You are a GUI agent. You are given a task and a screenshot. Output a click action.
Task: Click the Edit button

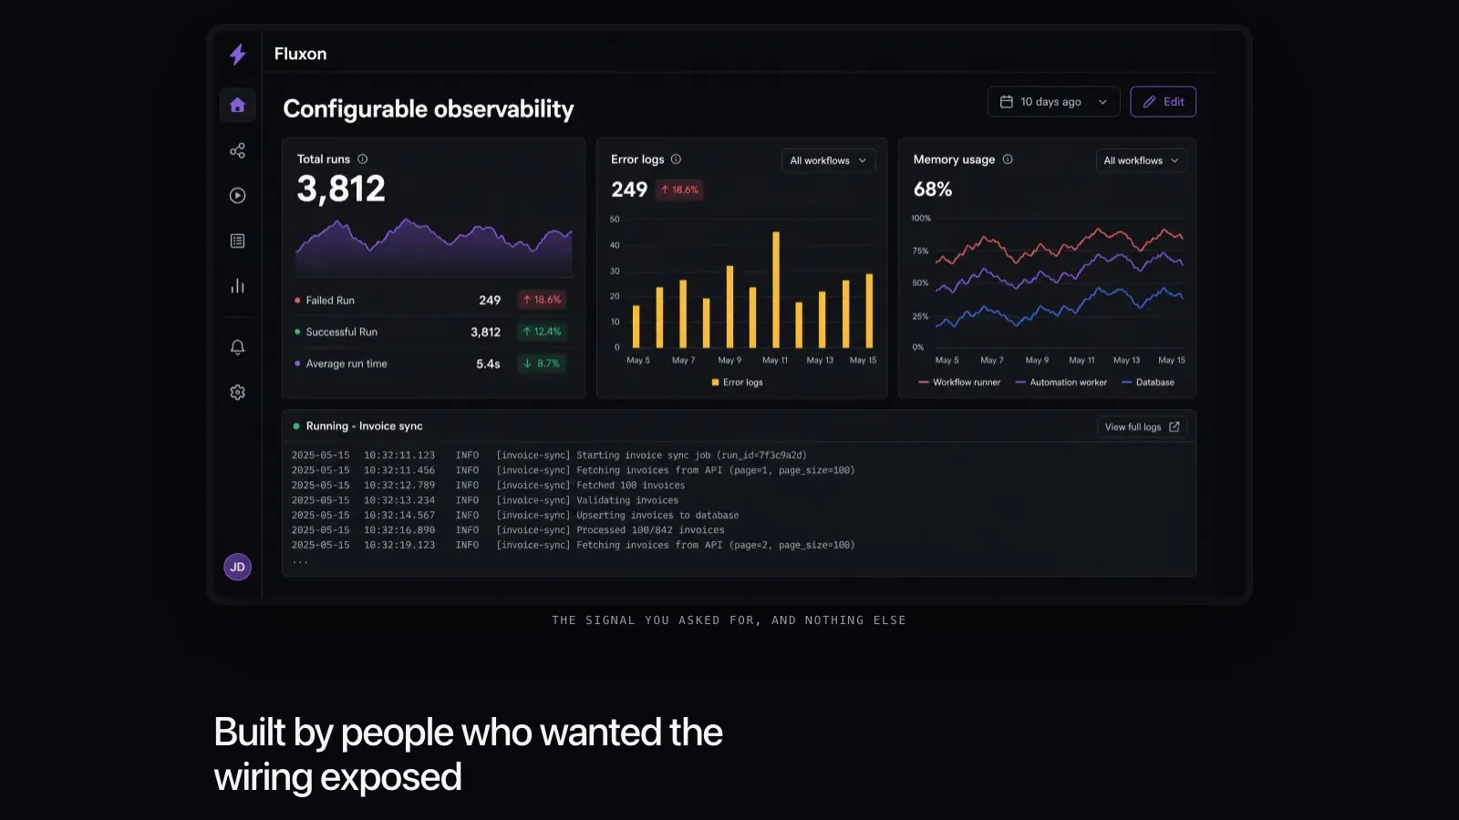pyautogui.click(x=1163, y=101)
